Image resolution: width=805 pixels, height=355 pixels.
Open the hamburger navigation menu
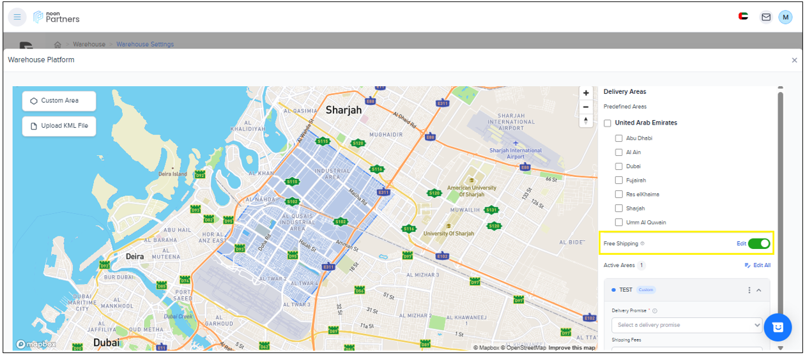click(17, 17)
